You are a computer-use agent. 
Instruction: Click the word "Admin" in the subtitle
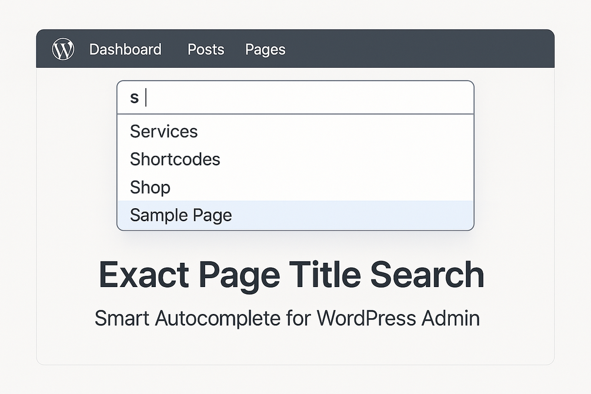(x=451, y=318)
